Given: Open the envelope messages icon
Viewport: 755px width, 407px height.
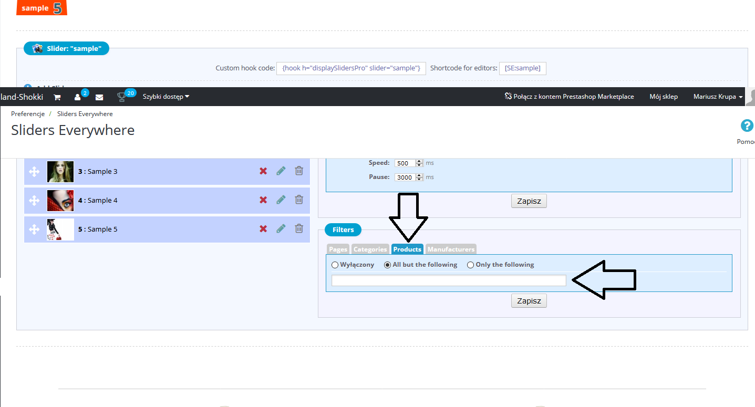Looking at the screenshot, I should 99,97.
